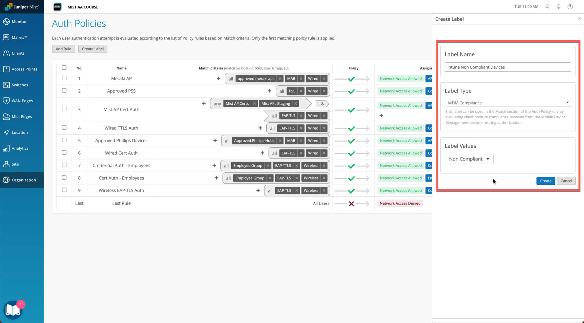Open the Site menu item

point(15,164)
